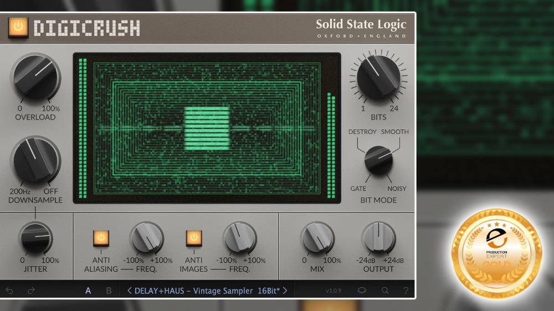Open the DELAY+HAUS Vintage Sampler preset name
Screen dimensions: 554x311
207,291
